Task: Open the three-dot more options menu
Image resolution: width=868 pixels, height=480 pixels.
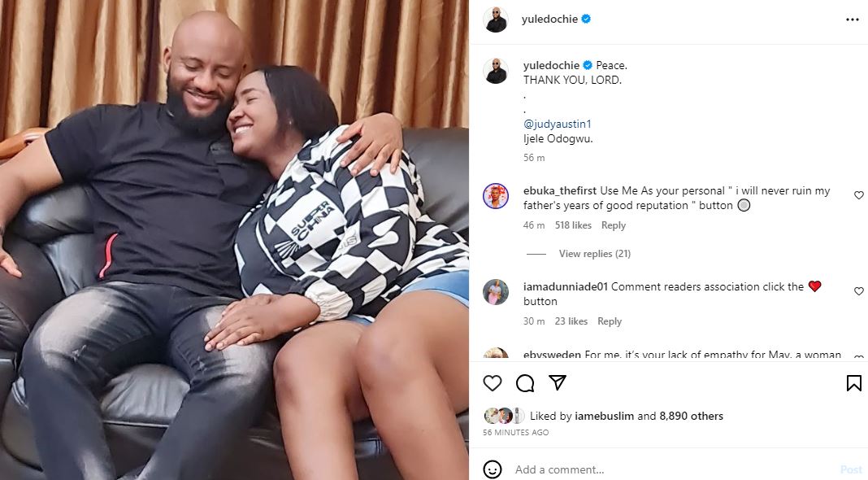Action: [x=852, y=20]
